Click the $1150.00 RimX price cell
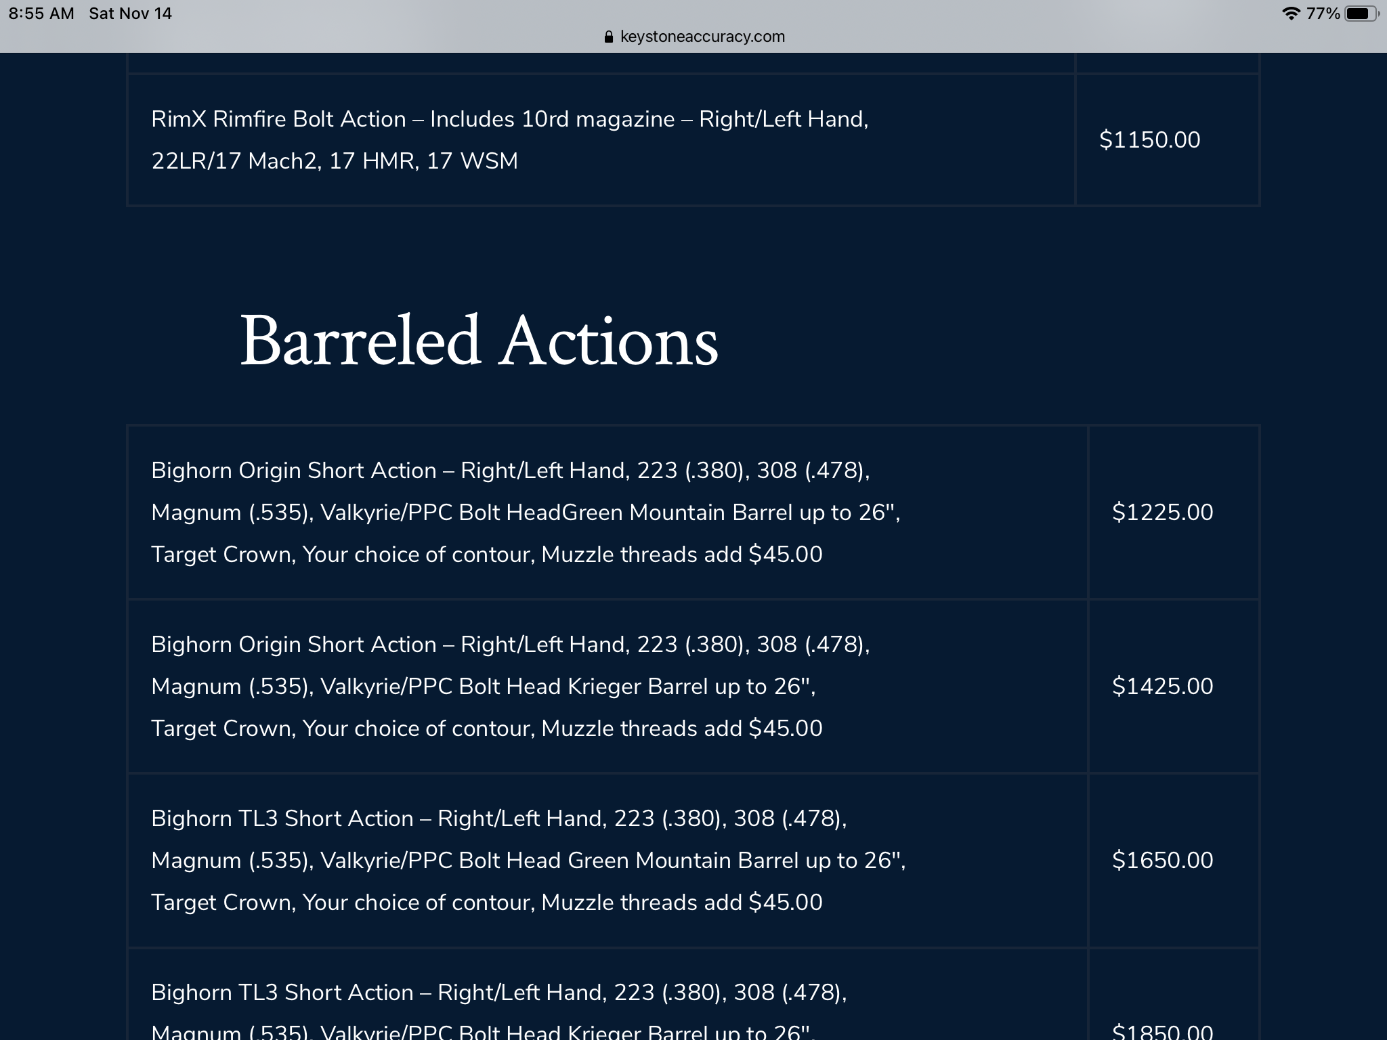The image size is (1387, 1040). [x=1149, y=140]
